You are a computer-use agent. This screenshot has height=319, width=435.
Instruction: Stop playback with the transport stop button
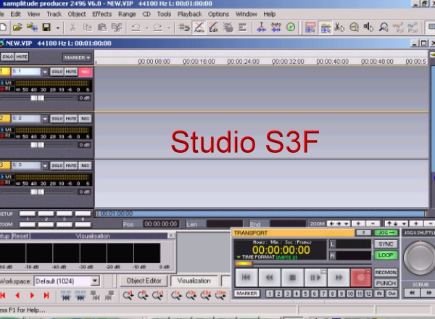[x=292, y=278]
